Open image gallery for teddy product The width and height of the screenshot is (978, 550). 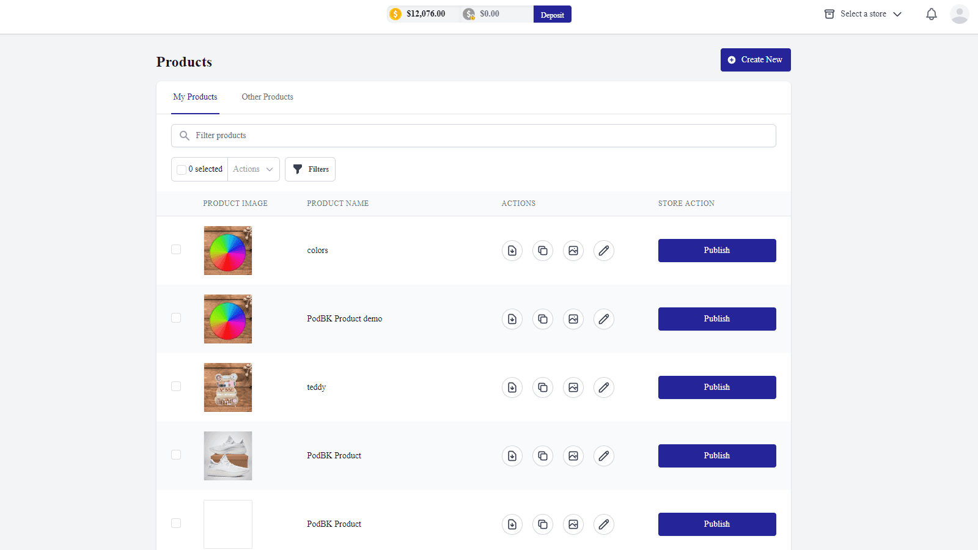[x=573, y=387]
